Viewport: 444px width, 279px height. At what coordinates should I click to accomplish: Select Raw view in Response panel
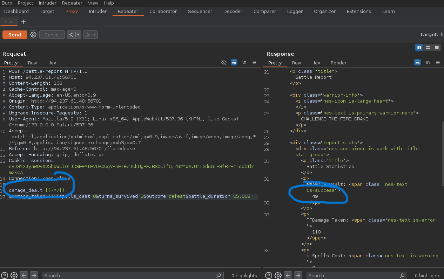[x=296, y=63]
